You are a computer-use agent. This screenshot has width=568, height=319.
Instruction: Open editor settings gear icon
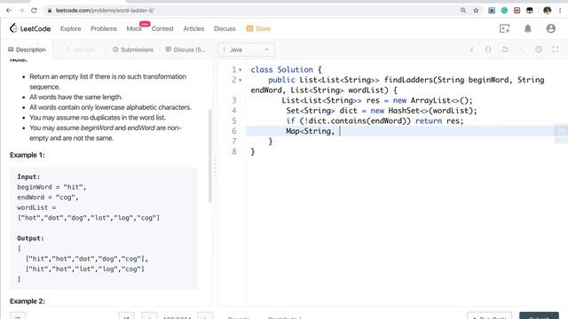tap(539, 50)
